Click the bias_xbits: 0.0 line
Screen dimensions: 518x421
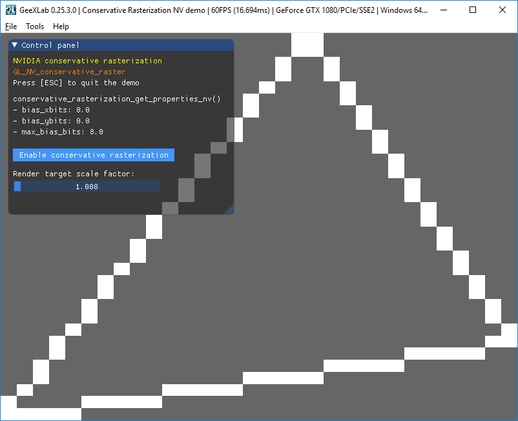pos(51,110)
